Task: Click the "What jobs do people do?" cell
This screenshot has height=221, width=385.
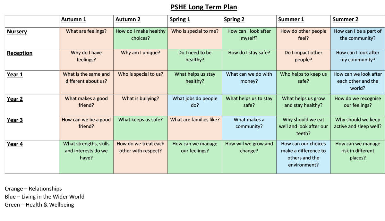Action: click(x=195, y=105)
